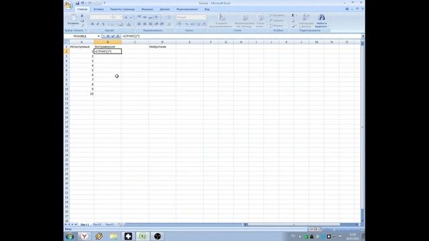Screen dimensions: 429x241
Task: Click the confirm checkmark formula entry button
Action: [113, 36]
